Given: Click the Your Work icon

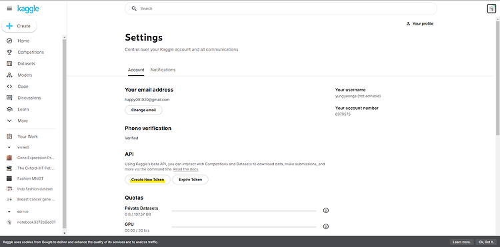Looking at the screenshot, I should click(9, 136).
